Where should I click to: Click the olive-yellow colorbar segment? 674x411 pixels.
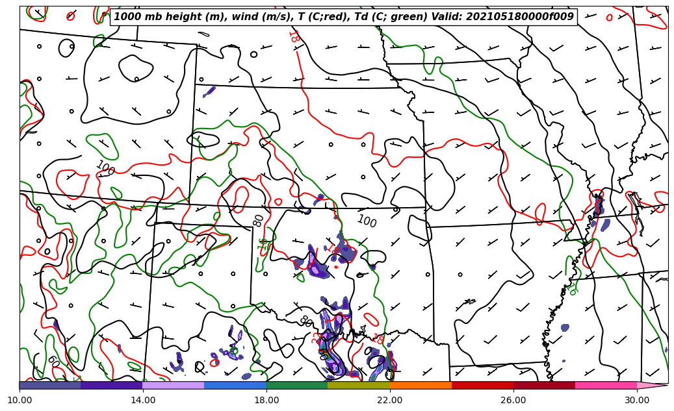coord(359,385)
